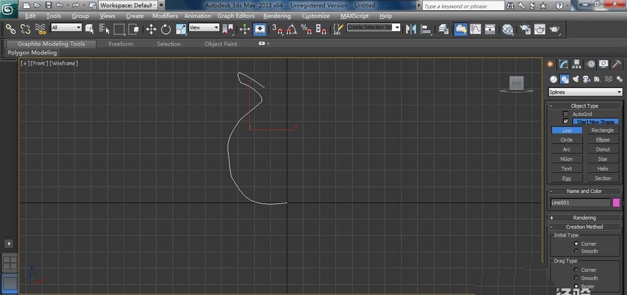Open Schematic View
The height and width of the screenshot is (295, 627).
coord(490,29)
